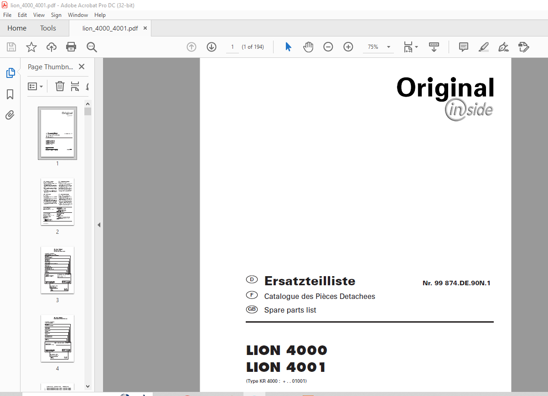548x396 pixels.
Task: Select the lion_4000_4001.pdf document tab
Action: pos(110,28)
